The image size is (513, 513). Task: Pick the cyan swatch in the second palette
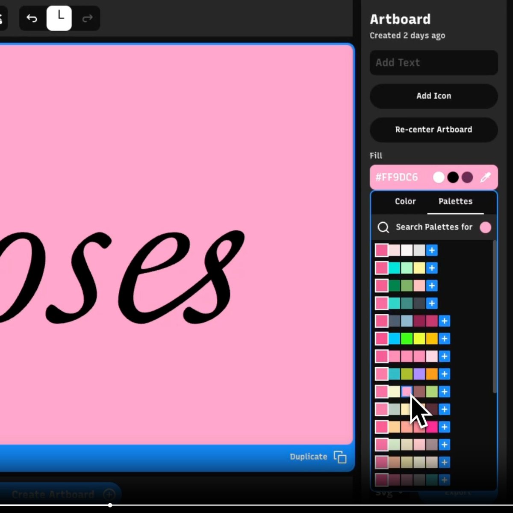tap(394, 268)
